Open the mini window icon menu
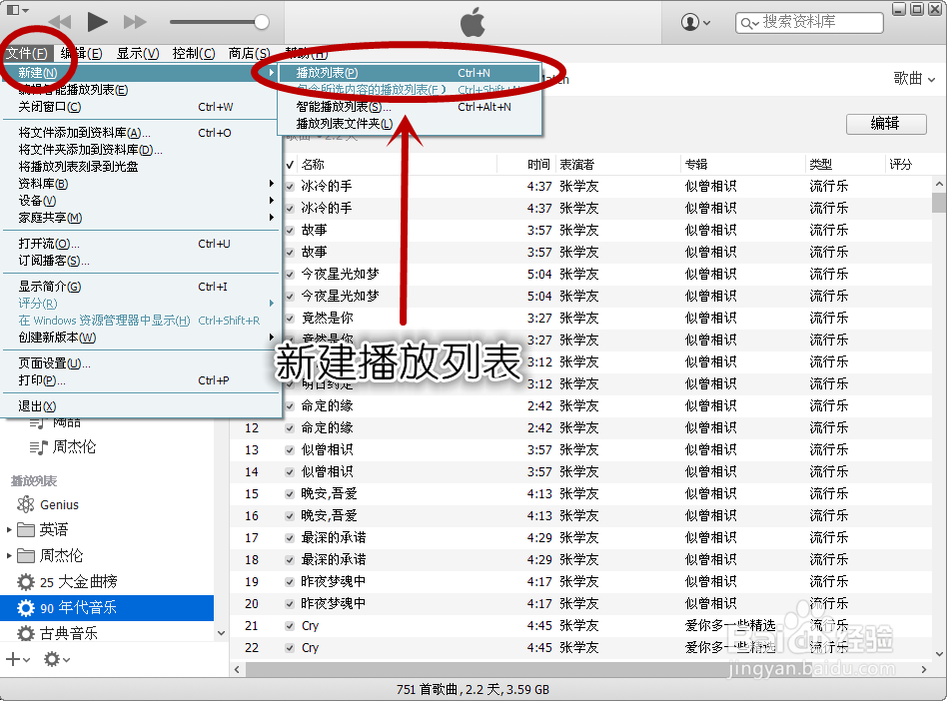947x701 pixels. (18, 10)
